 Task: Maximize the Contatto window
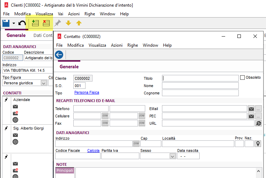[x=239, y=36]
